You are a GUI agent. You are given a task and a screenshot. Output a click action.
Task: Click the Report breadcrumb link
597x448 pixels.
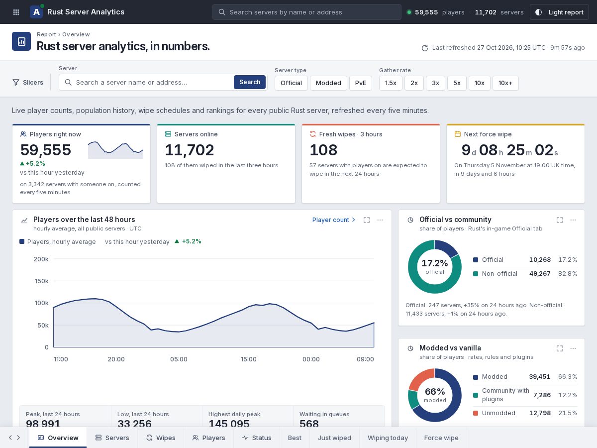(x=46, y=34)
